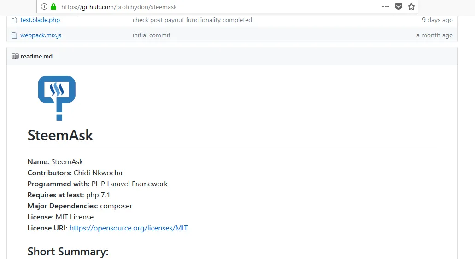Open the 'initial commit' message link
The width and height of the screenshot is (475, 259).
152,35
